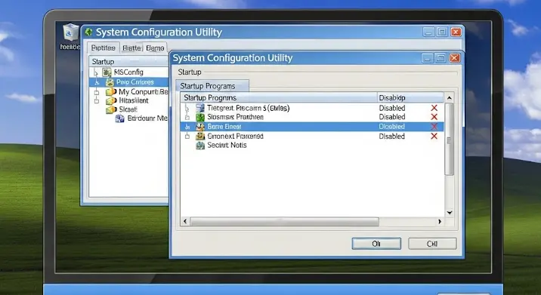The width and height of the screenshot is (541, 295).
Task: Click icon of Tiergrext Piscairn row
Action: pyautogui.click(x=200, y=108)
